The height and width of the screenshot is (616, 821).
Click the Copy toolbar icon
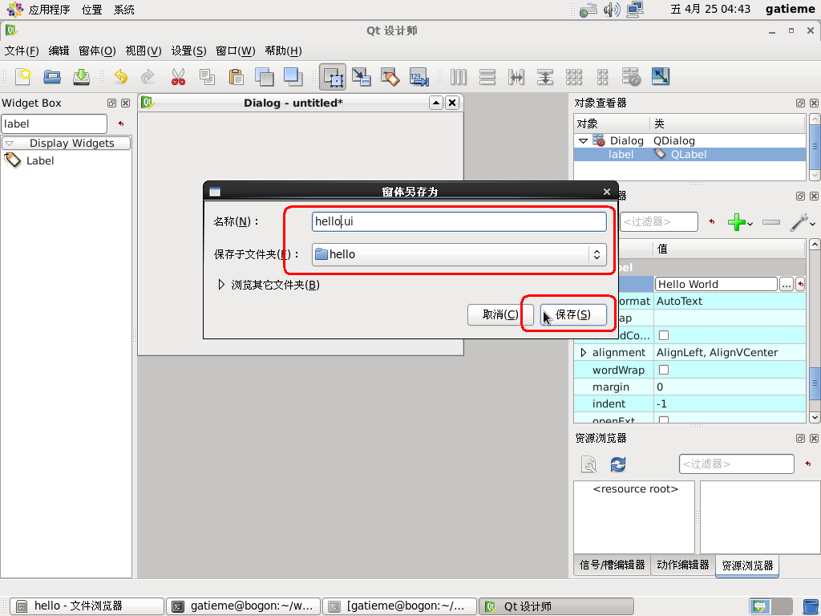click(208, 77)
